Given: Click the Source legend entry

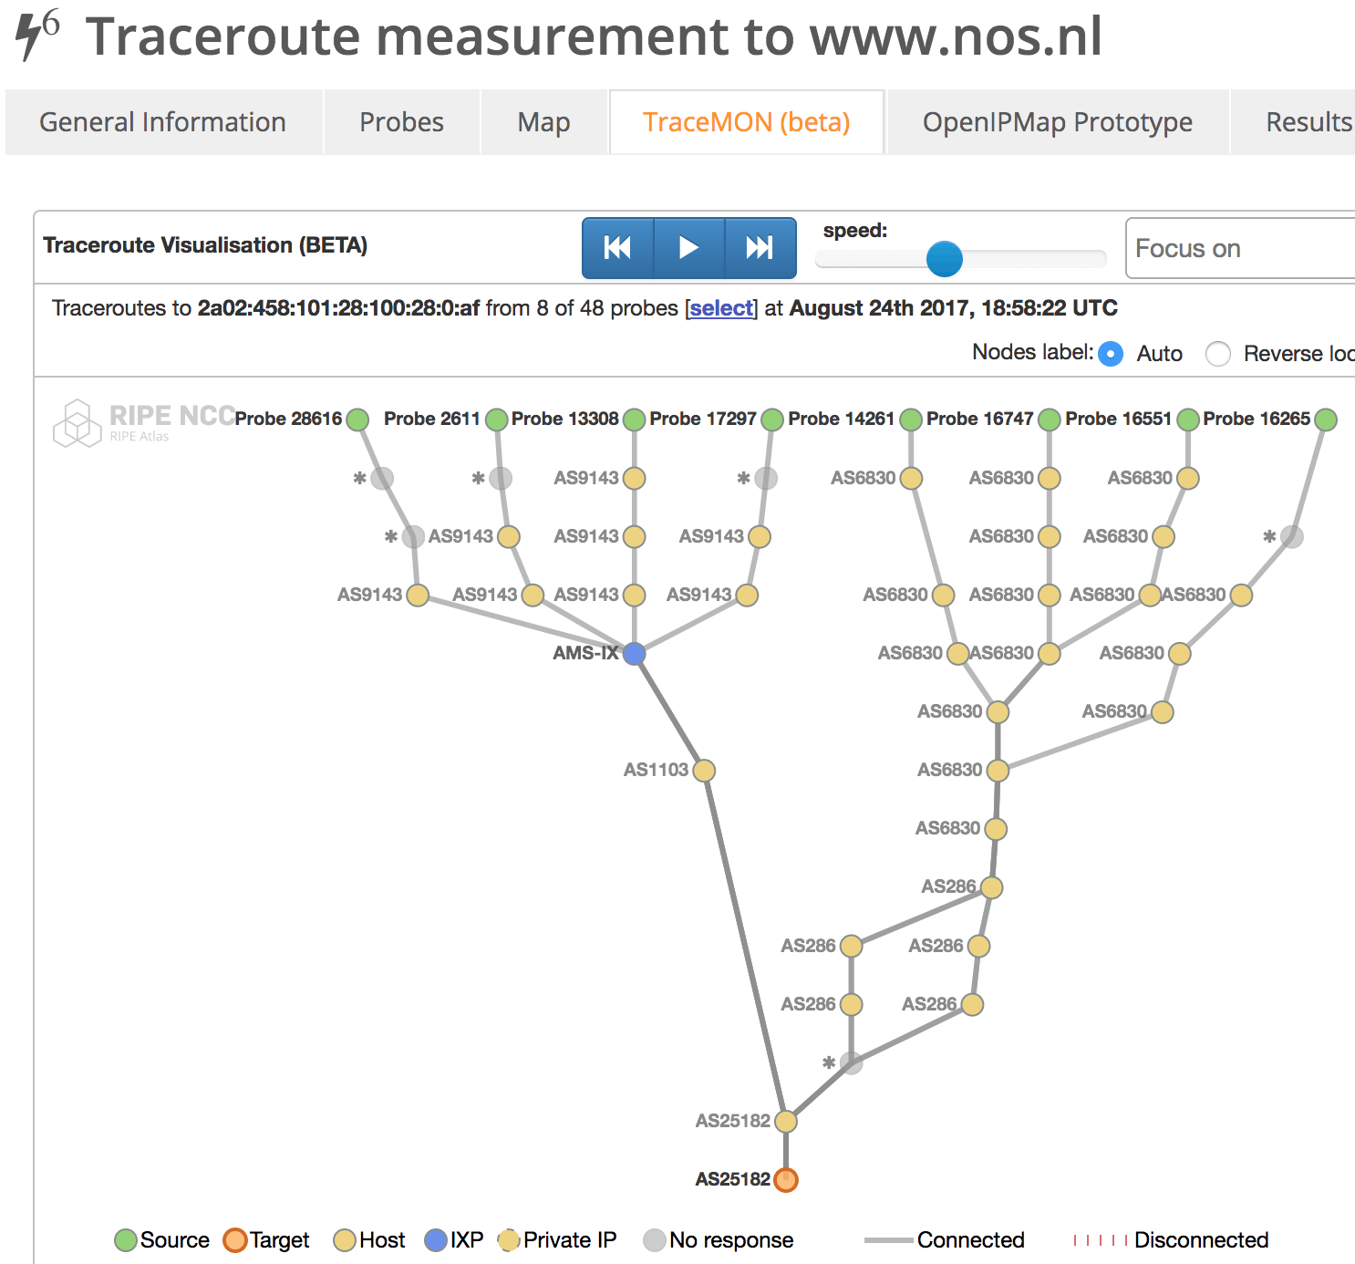Looking at the screenshot, I should (x=162, y=1240).
